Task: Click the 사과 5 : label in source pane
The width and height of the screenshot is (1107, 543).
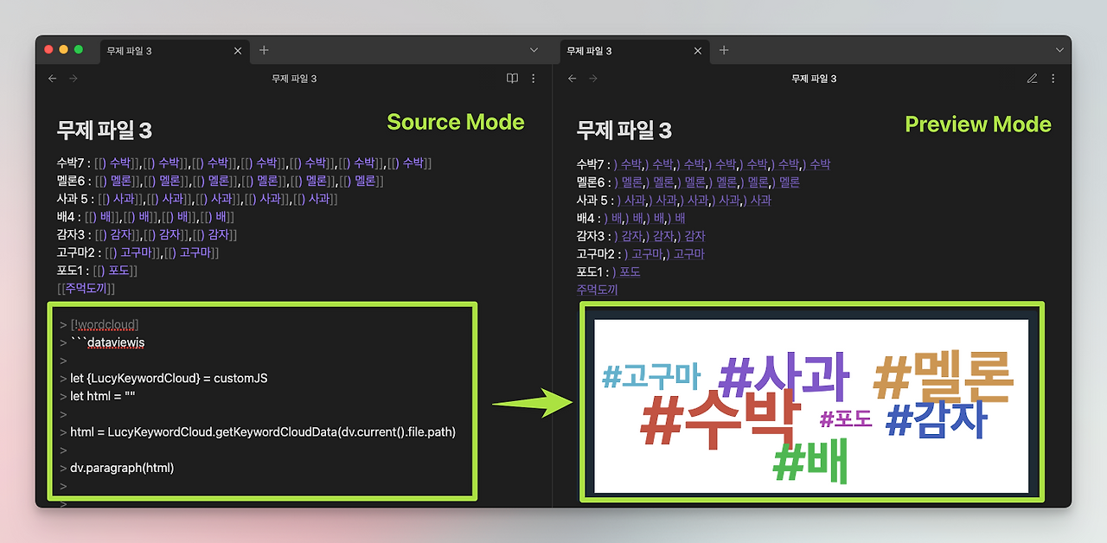Action: click(75, 199)
